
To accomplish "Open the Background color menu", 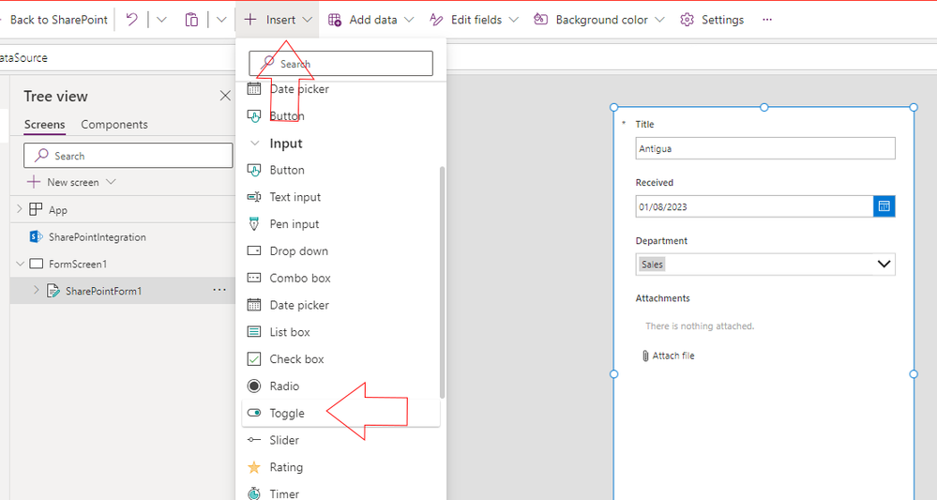I will pos(599,20).
